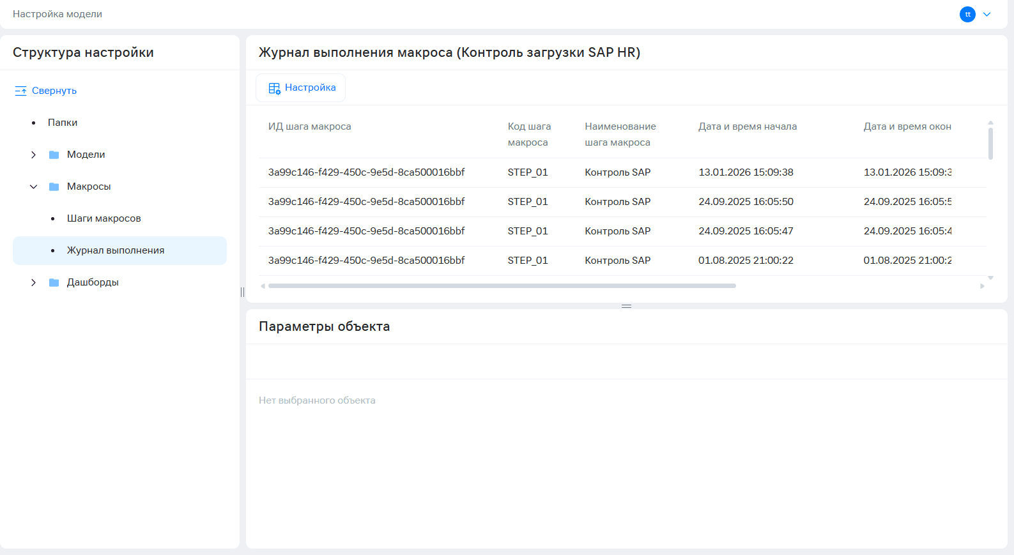
Task: Select the row ID starting 13.01.2026 15:09:38
Action: pyautogui.click(x=366, y=172)
